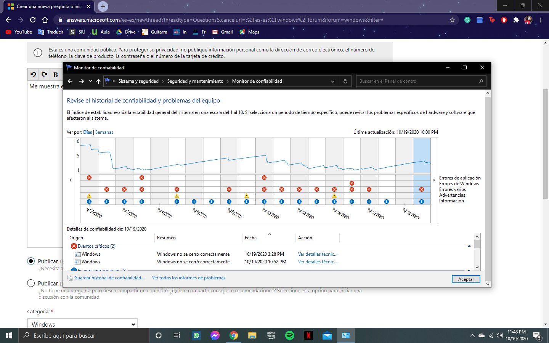Show hidden system tray icons
This screenshot has height=343, width=549.
[x=472, y=335]
